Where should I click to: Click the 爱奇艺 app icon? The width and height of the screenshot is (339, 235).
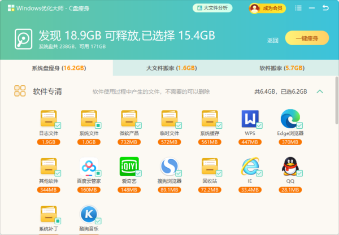point(129,167)
